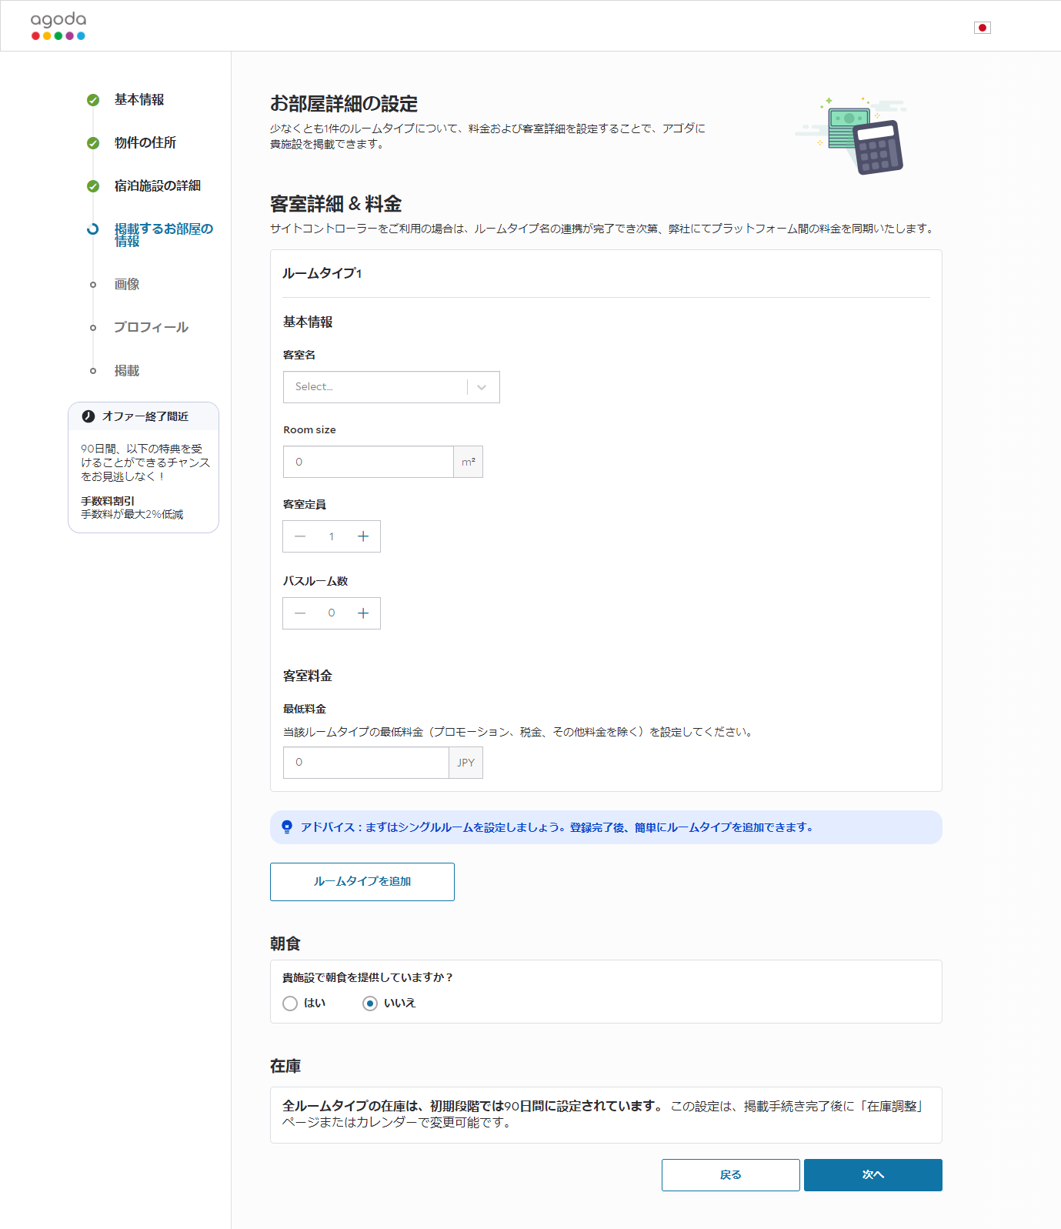Select はい for breakfast provided
Image resolution: width=1061 pixels, height=1229 pixels.
[290, 1004]
